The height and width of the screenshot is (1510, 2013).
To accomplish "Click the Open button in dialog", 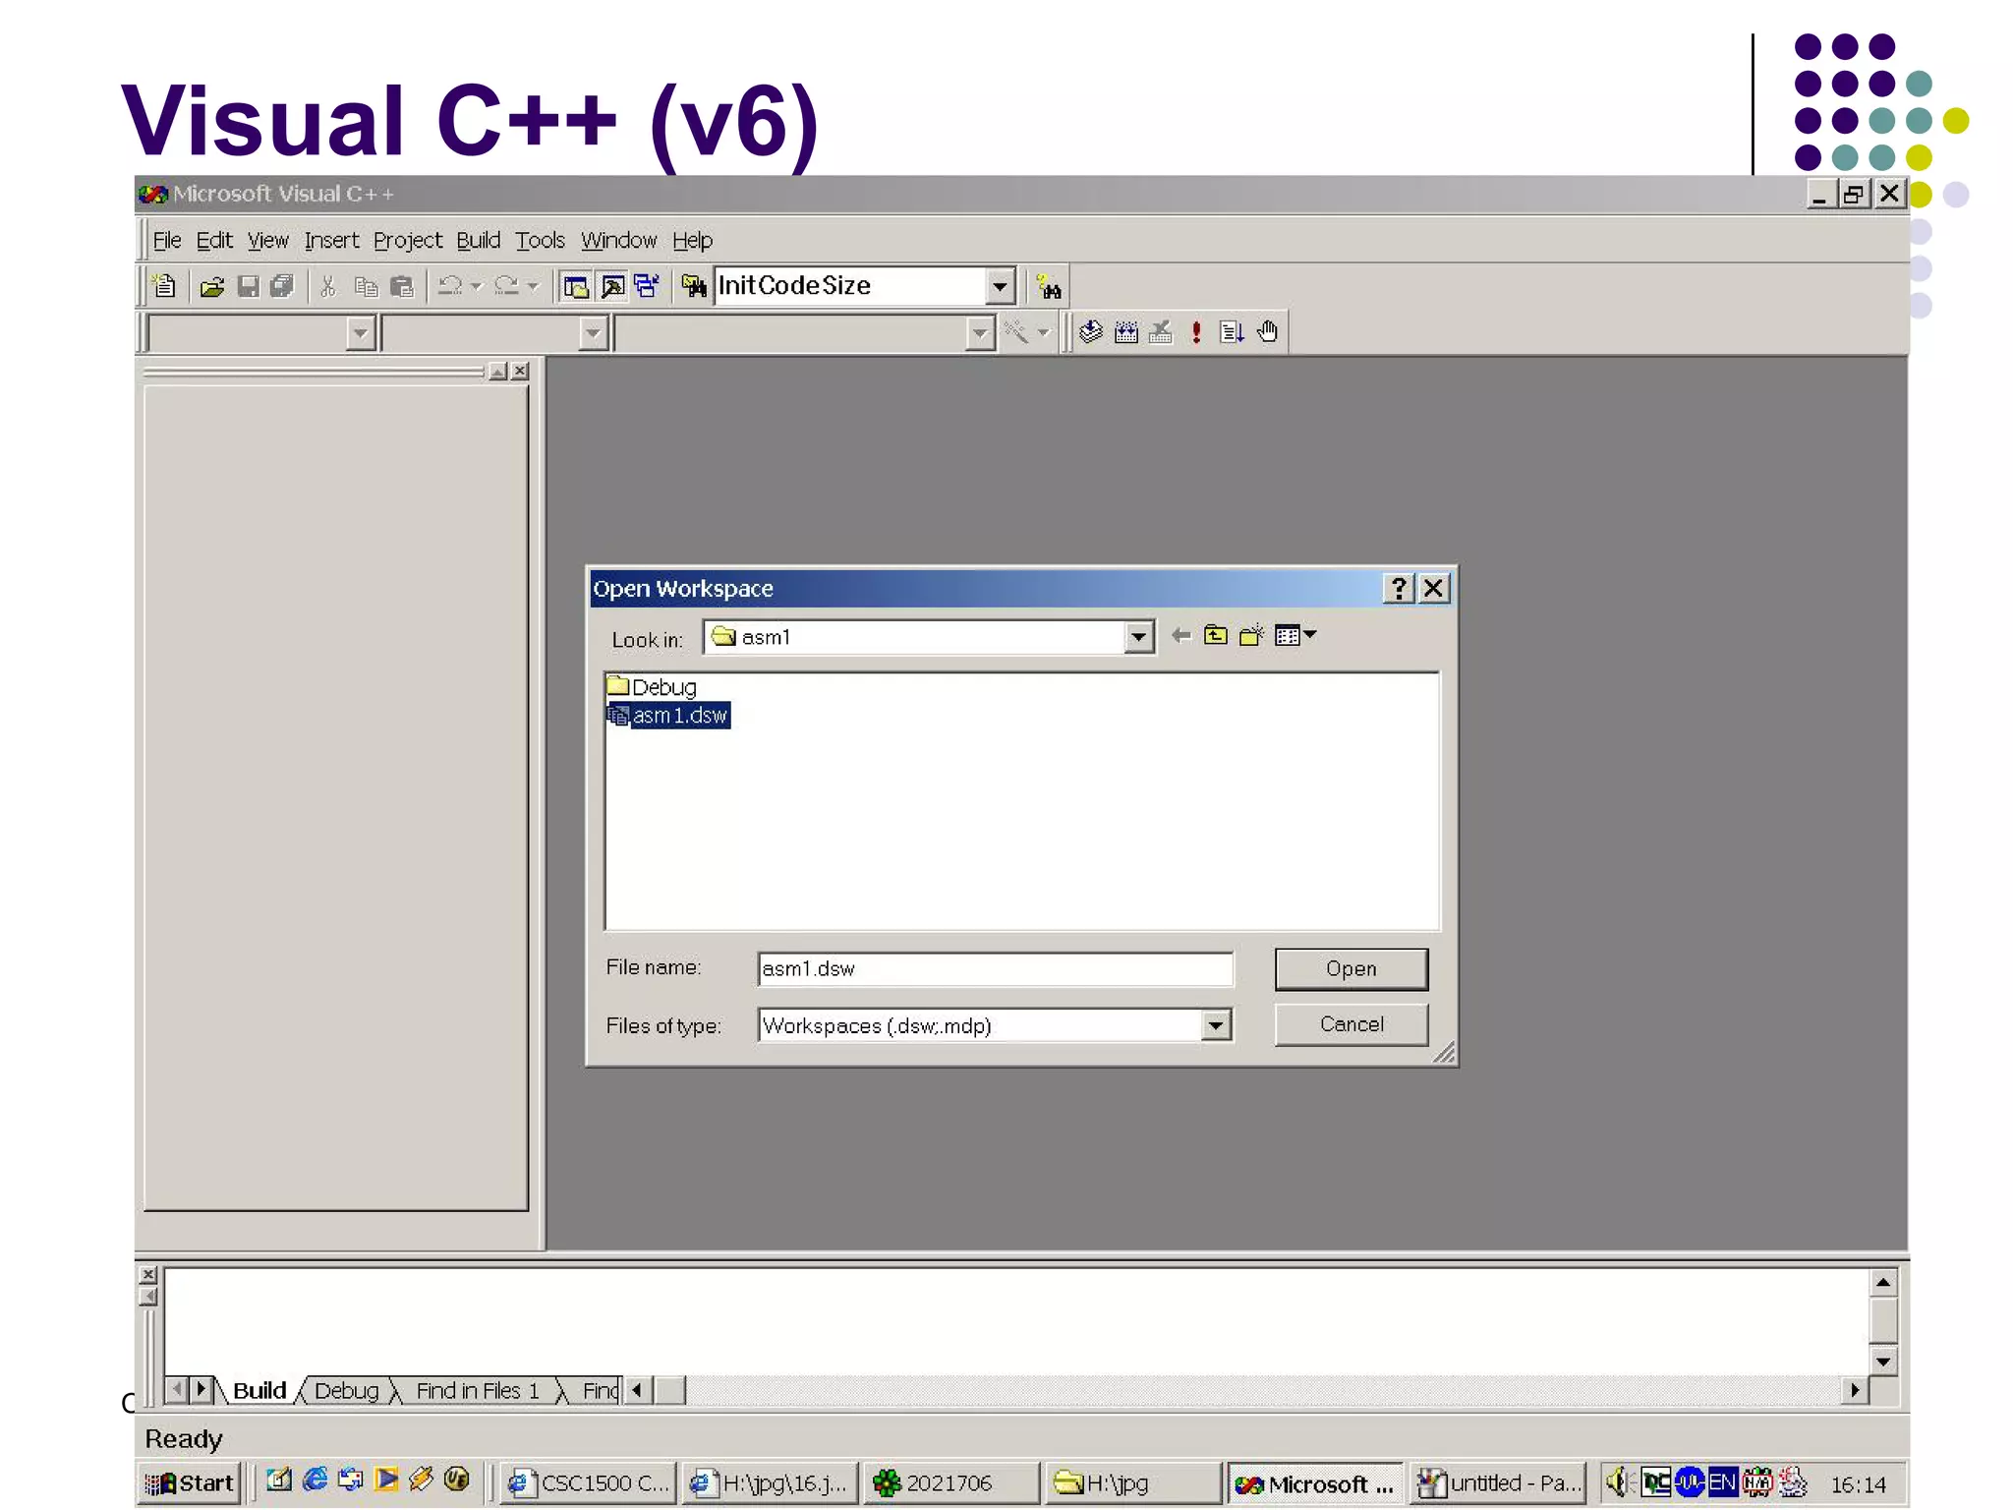I will (1351, 968).
